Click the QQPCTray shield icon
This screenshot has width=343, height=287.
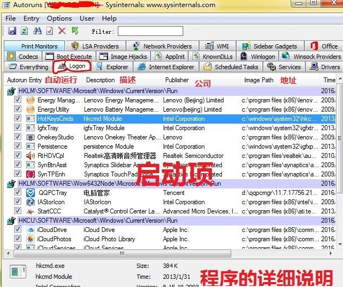tap(31, 193)
